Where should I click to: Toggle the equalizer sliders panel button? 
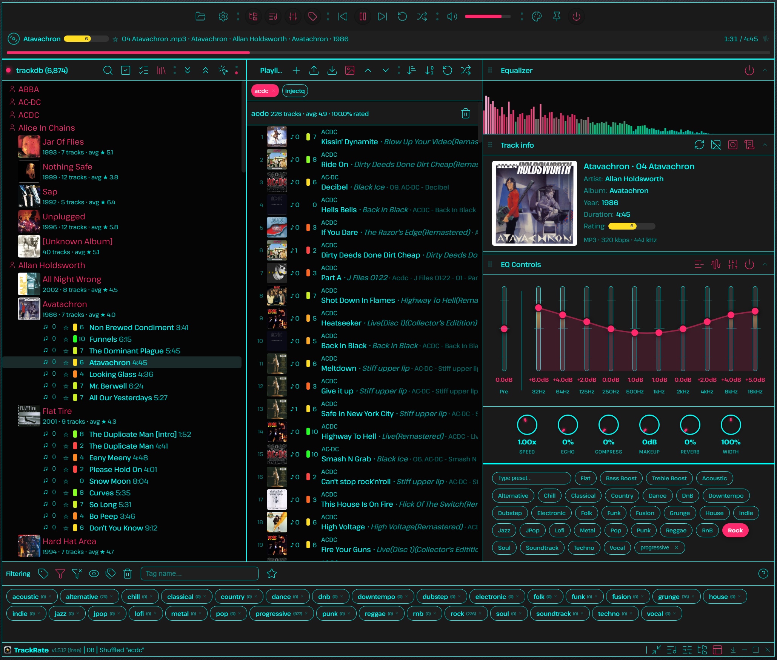tap(293, 16)
